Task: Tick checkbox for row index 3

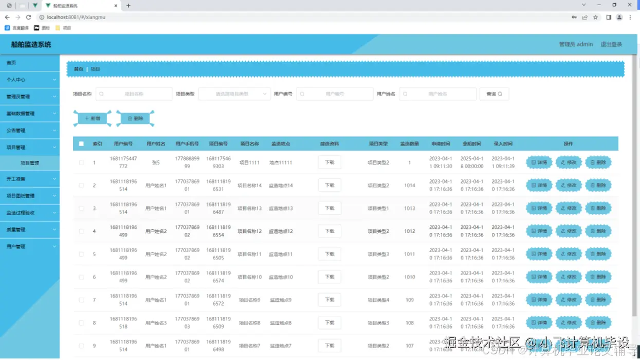Action: 81,208
